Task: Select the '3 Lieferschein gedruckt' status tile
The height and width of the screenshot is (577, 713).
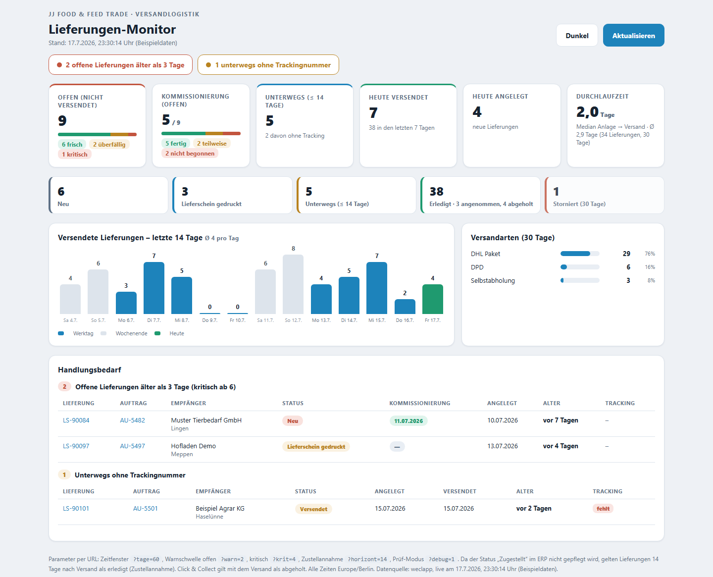Action: [x=232, y=195]
